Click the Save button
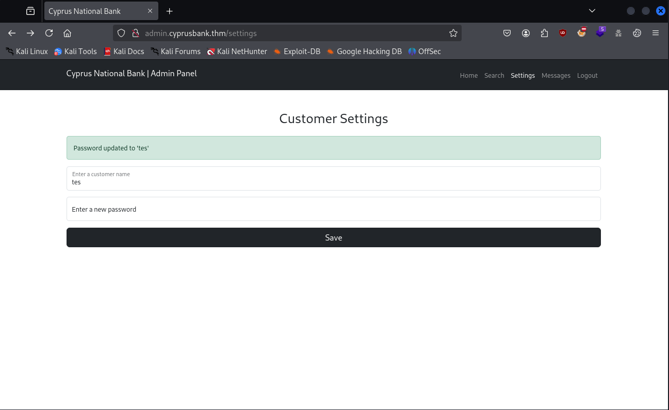The image size is (669, 410). (x=334, y=237)
